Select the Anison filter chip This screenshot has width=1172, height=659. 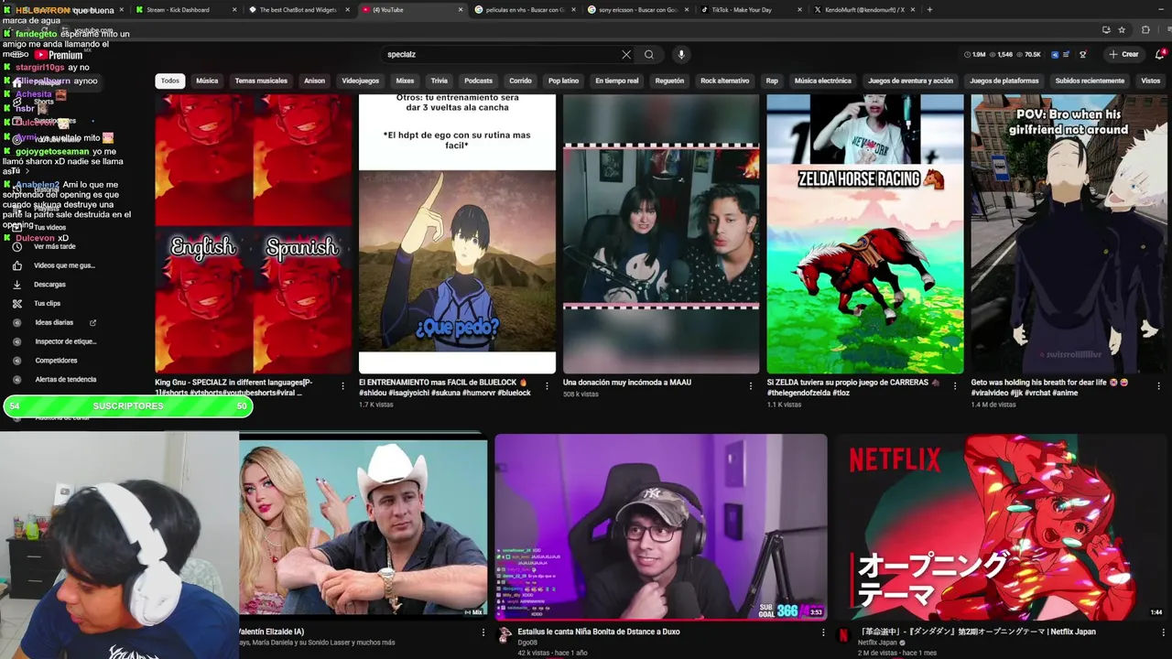(314, 81)
